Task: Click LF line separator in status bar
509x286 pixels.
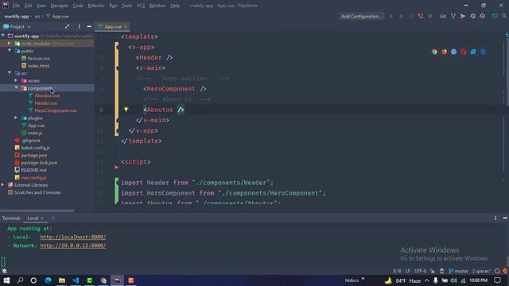Action: [x=407, y=271]
